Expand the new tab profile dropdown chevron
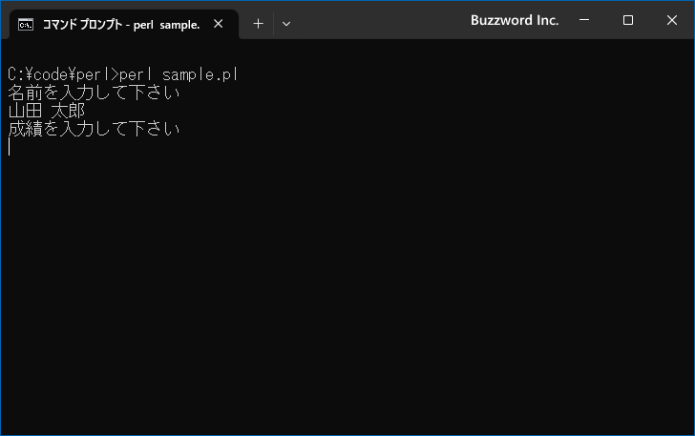 (286, 24)
